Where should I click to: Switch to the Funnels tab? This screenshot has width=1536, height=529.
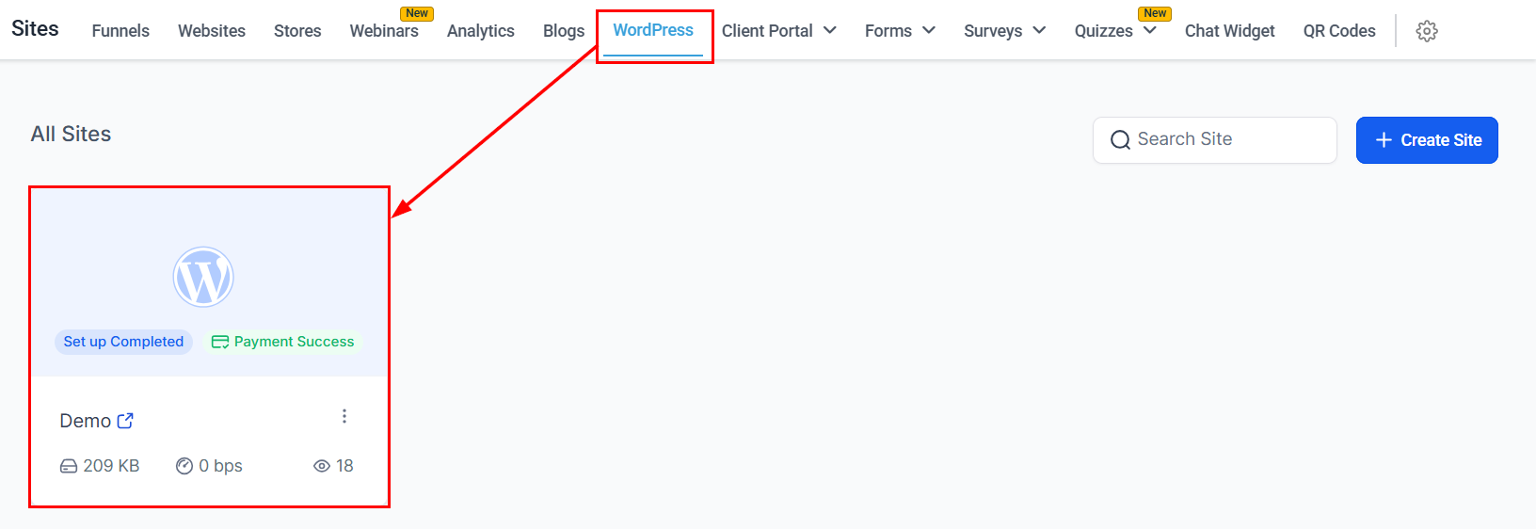point(120,31)
